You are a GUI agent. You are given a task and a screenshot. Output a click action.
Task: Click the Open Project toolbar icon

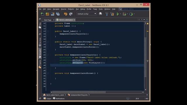click(53, 14)
